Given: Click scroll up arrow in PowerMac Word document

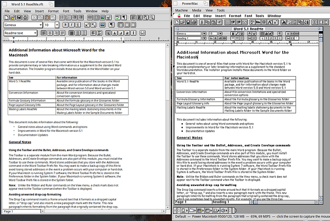Looking at the screenshot, I should (x=321, y=35).
